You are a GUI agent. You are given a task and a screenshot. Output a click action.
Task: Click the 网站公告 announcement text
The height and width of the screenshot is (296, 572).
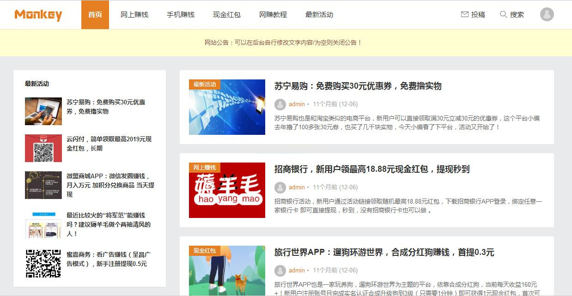283,42
